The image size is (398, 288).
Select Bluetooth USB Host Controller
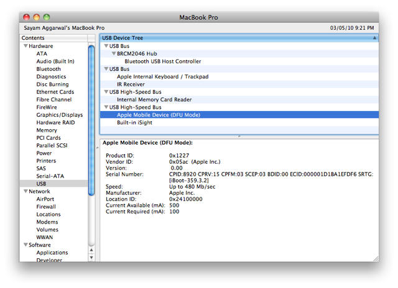[162, 61]
